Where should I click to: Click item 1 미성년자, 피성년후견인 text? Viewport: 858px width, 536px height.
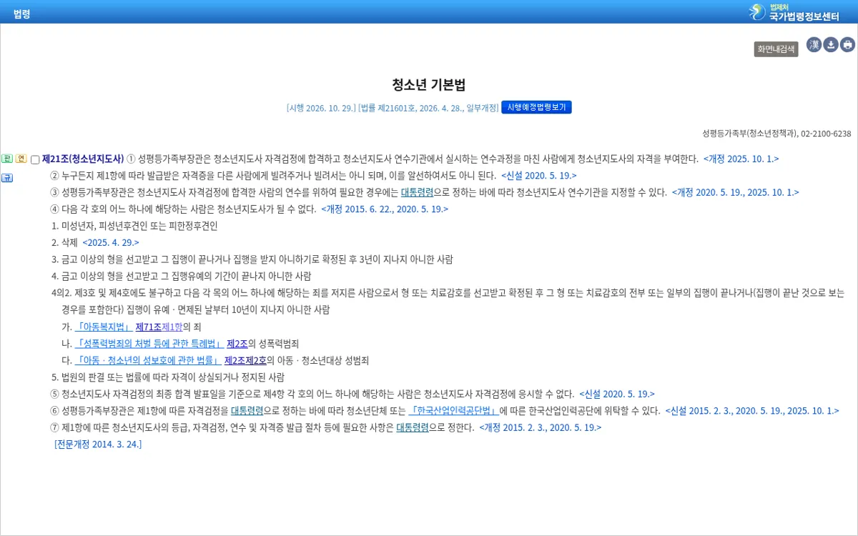pos(134,226)
